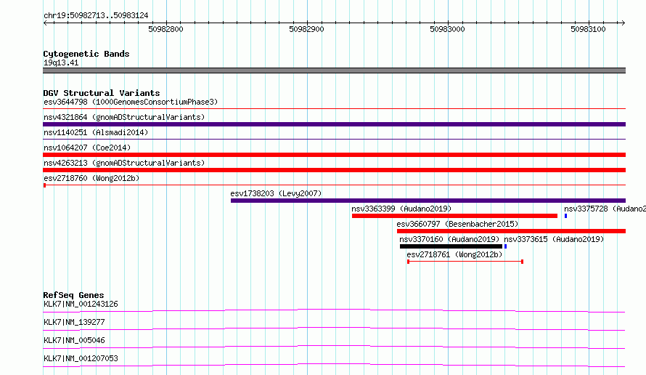Open variant esv2718761 (Wong2012b) label
Image resolution: width=646 pixels, height=375 pixels.
click(x=454, y=254)
